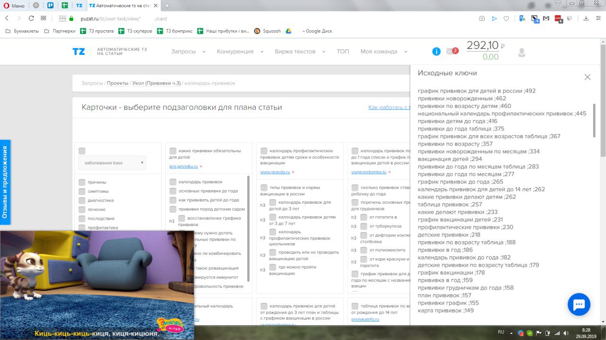
Task: Expand the Биржа текстов menu arrow
Action: point(324,52)
